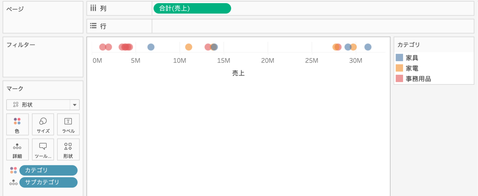Open the menu on the 合計(売上) pill
The height and width of the screenshot is (196, 478).
click(x=226, y=8)
